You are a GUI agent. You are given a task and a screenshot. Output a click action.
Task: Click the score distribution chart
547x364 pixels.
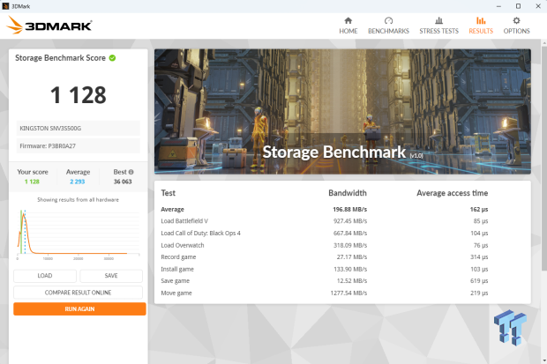point(79,234)
